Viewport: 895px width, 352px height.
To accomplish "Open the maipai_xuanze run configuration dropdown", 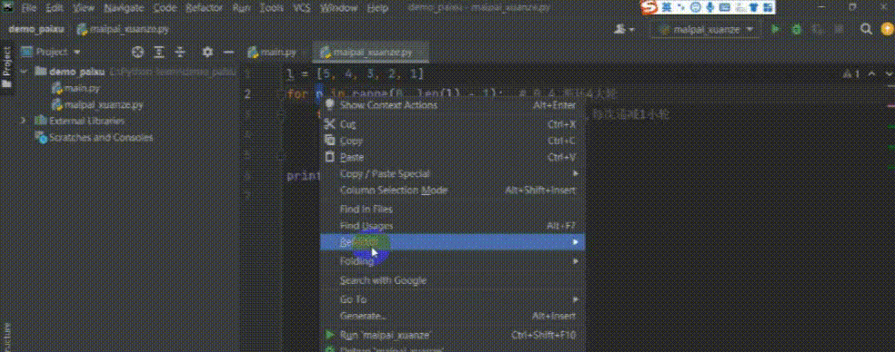I will click(x=706, y=30).
